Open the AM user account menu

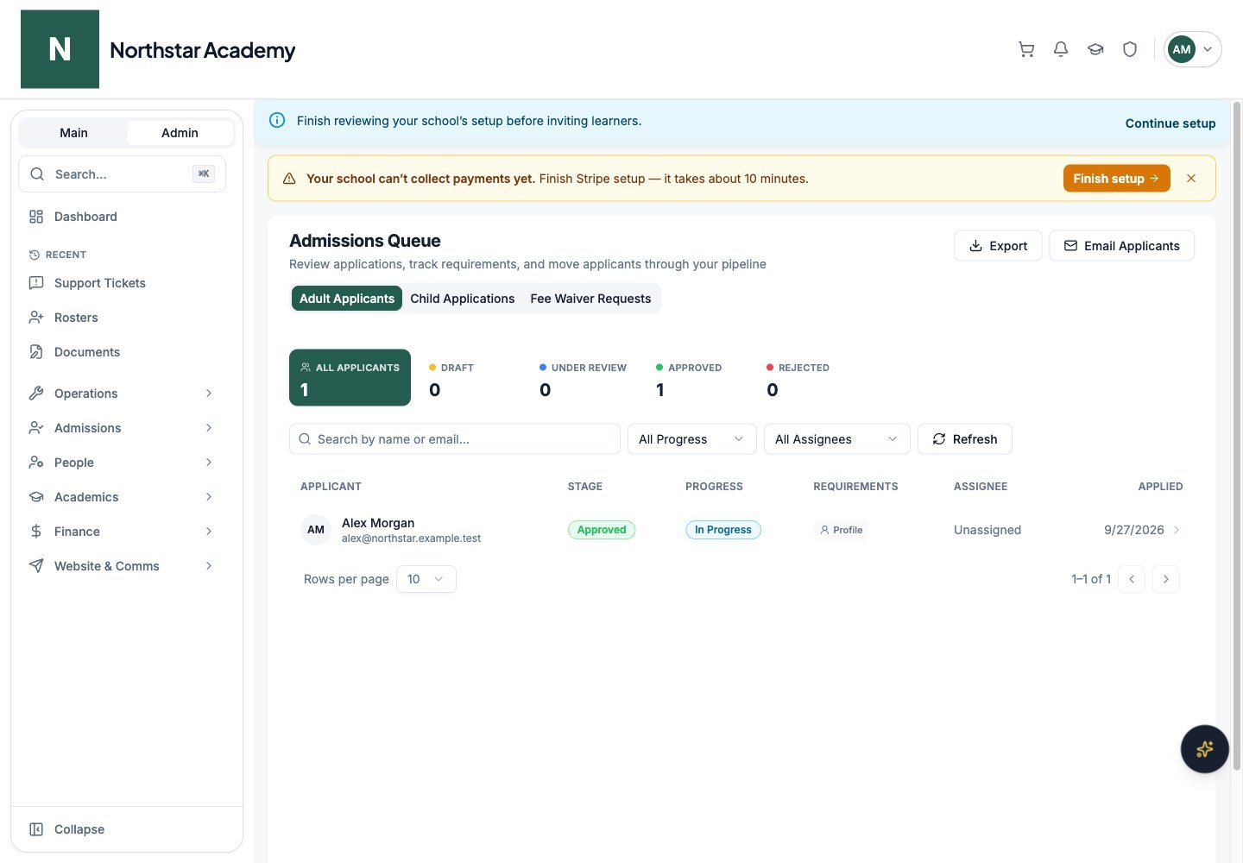click(1192, 49)
